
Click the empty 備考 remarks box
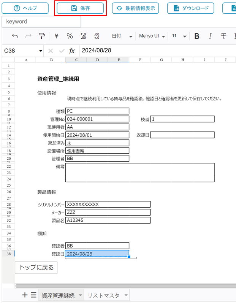click(x=140, y=172)
